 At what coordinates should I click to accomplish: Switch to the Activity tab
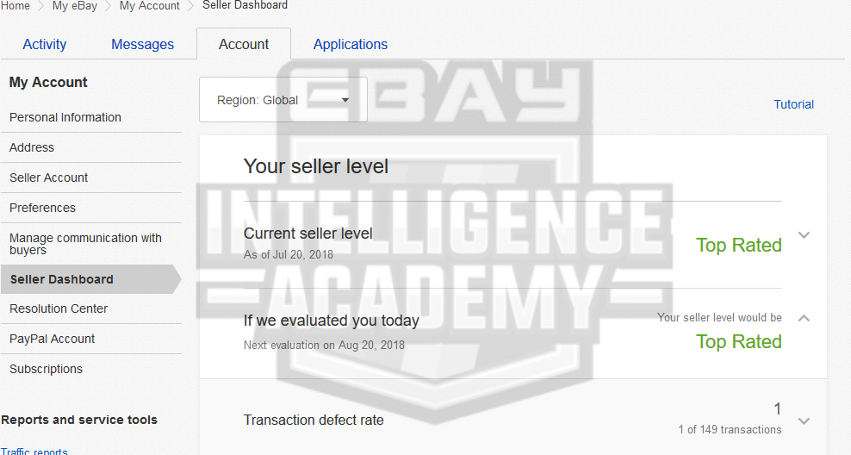click(45, 44)
